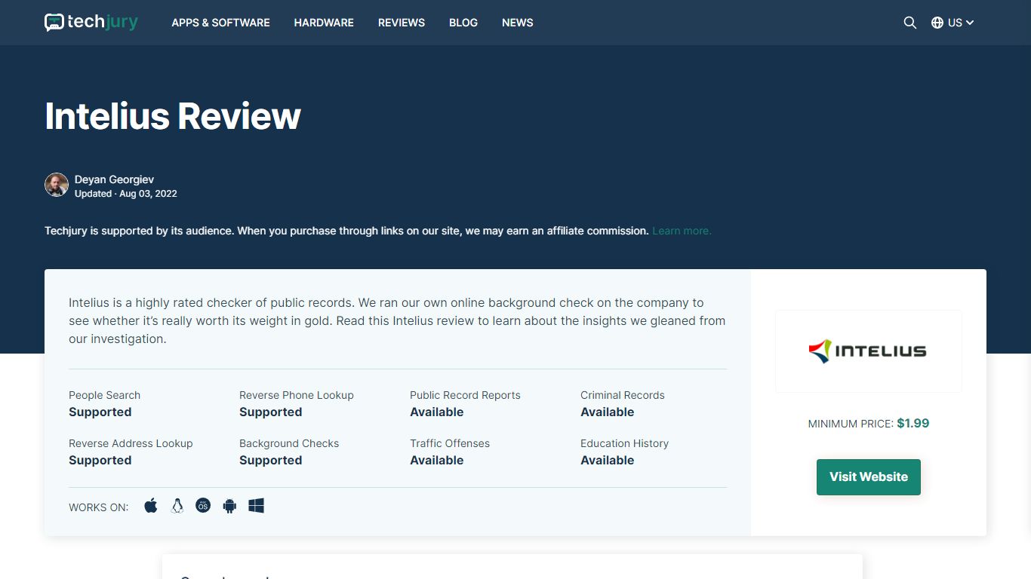Click the People Search label
Viewport: 1031px width, 579px height.
(x=104, y=395)
